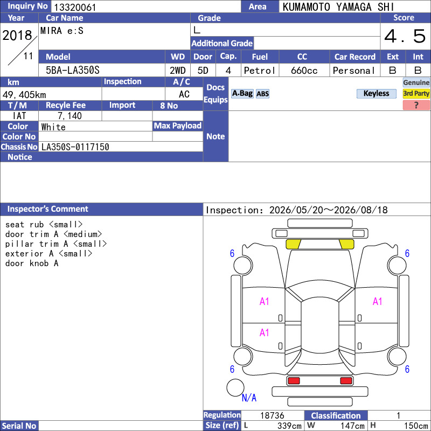Viewport: 431px width, 431px height.
Task: Click the Serial No label
Action: click(19, 426)
